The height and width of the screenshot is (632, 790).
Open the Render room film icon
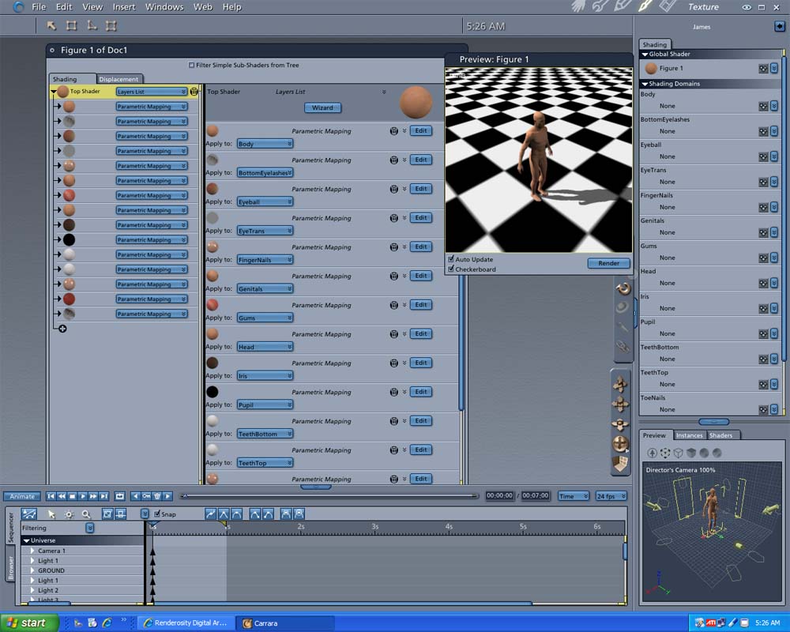click(668, 7)
